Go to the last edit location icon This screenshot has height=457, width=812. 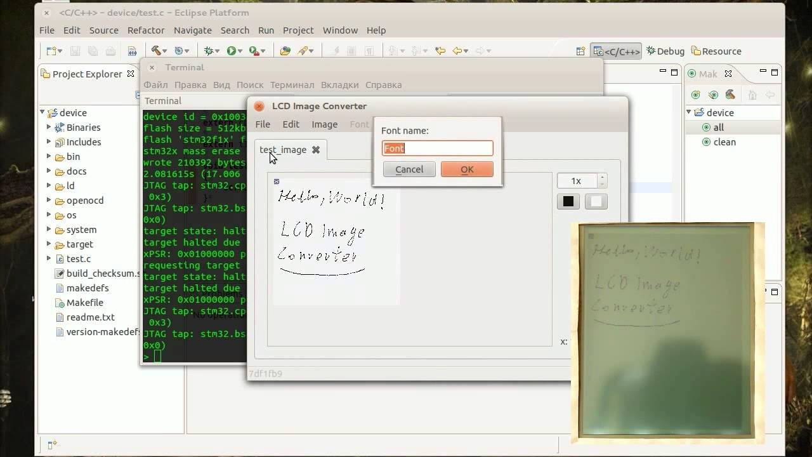440,51
